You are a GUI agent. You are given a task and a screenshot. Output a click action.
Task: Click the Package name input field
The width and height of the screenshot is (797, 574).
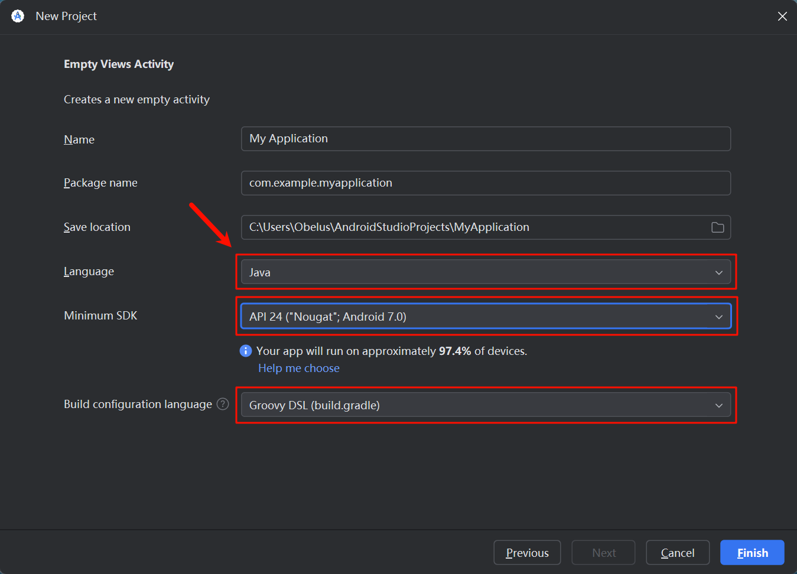point(486,183)
